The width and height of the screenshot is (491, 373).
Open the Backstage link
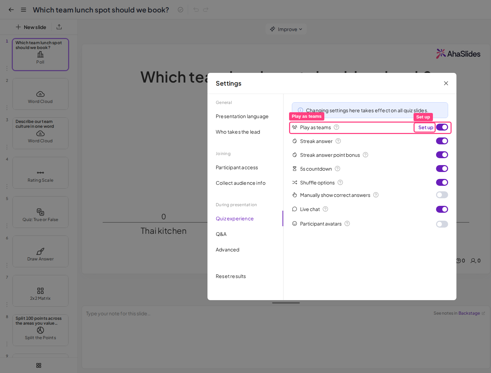(x=469, y=313)
